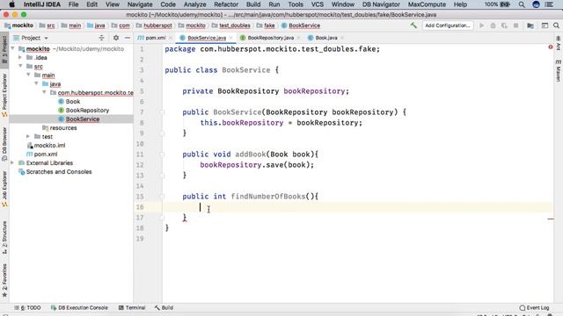Click the battery status icon in menu bar

505,4
